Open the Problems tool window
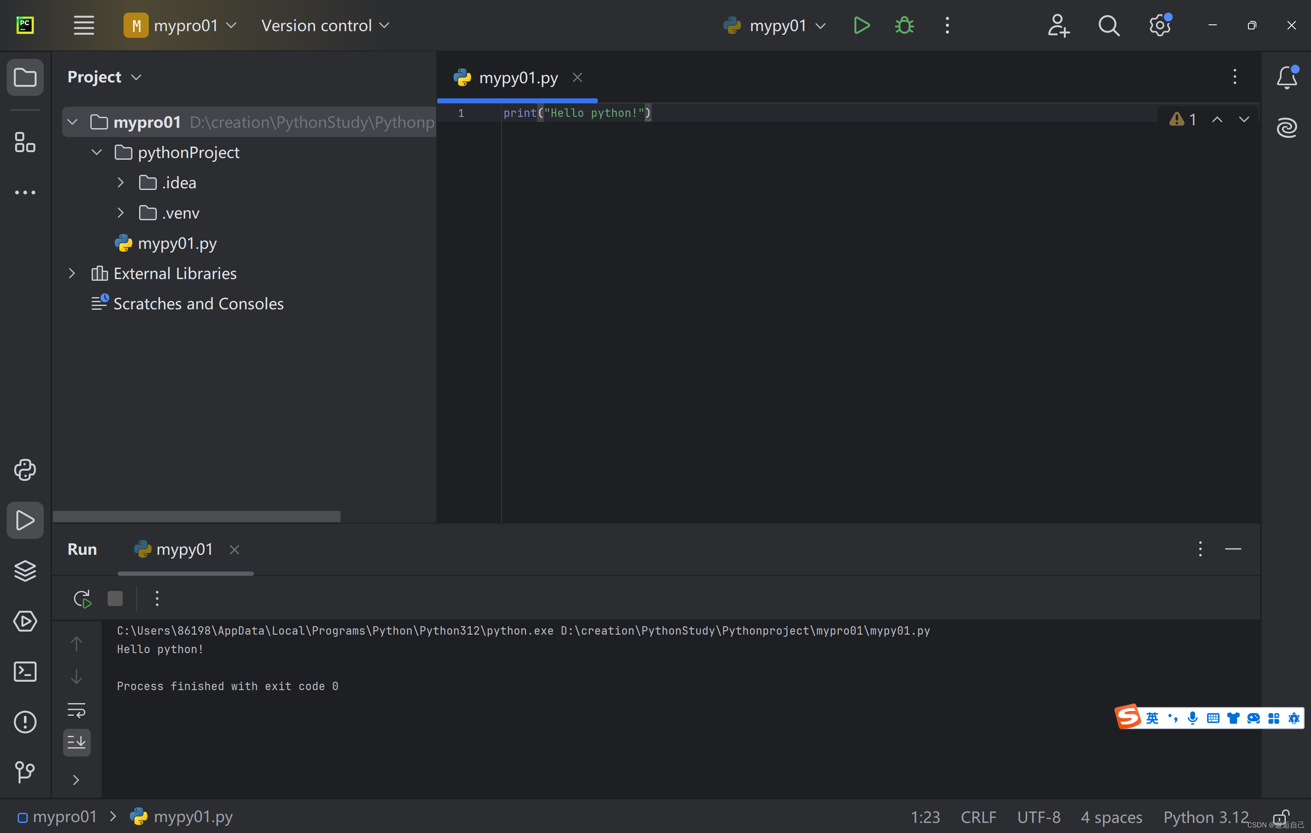The width and height of the screenshot is (1311, 833). pos(25,722)
